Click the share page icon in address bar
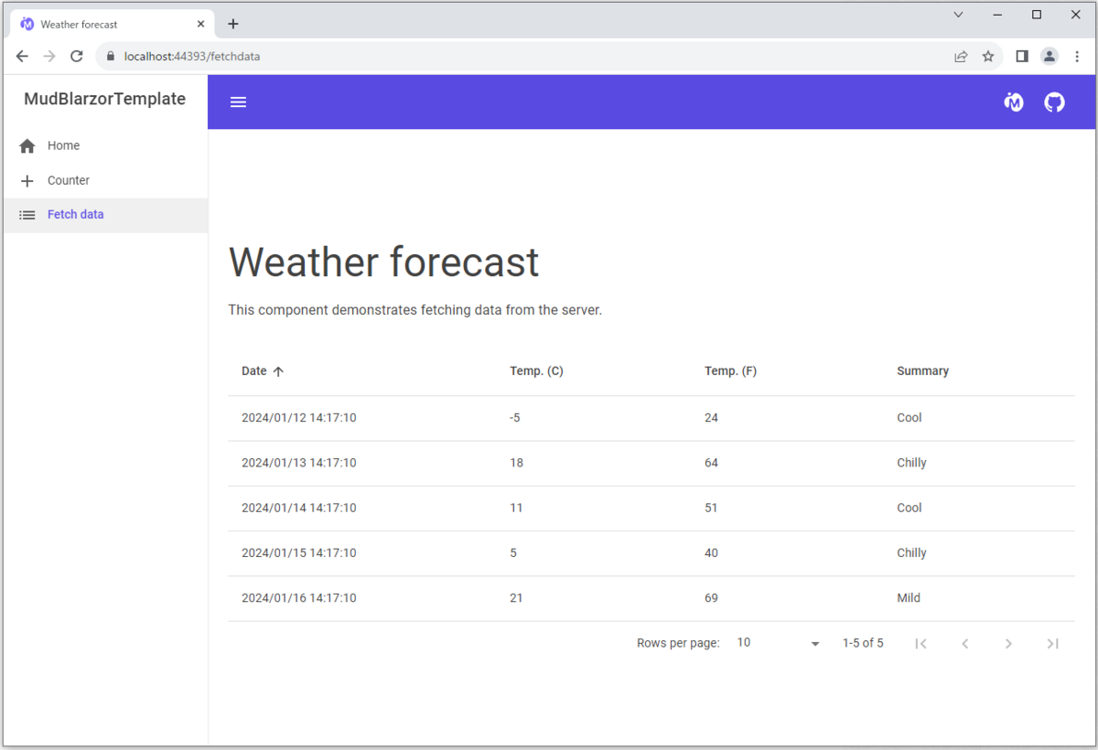 [x=961, y=57]
